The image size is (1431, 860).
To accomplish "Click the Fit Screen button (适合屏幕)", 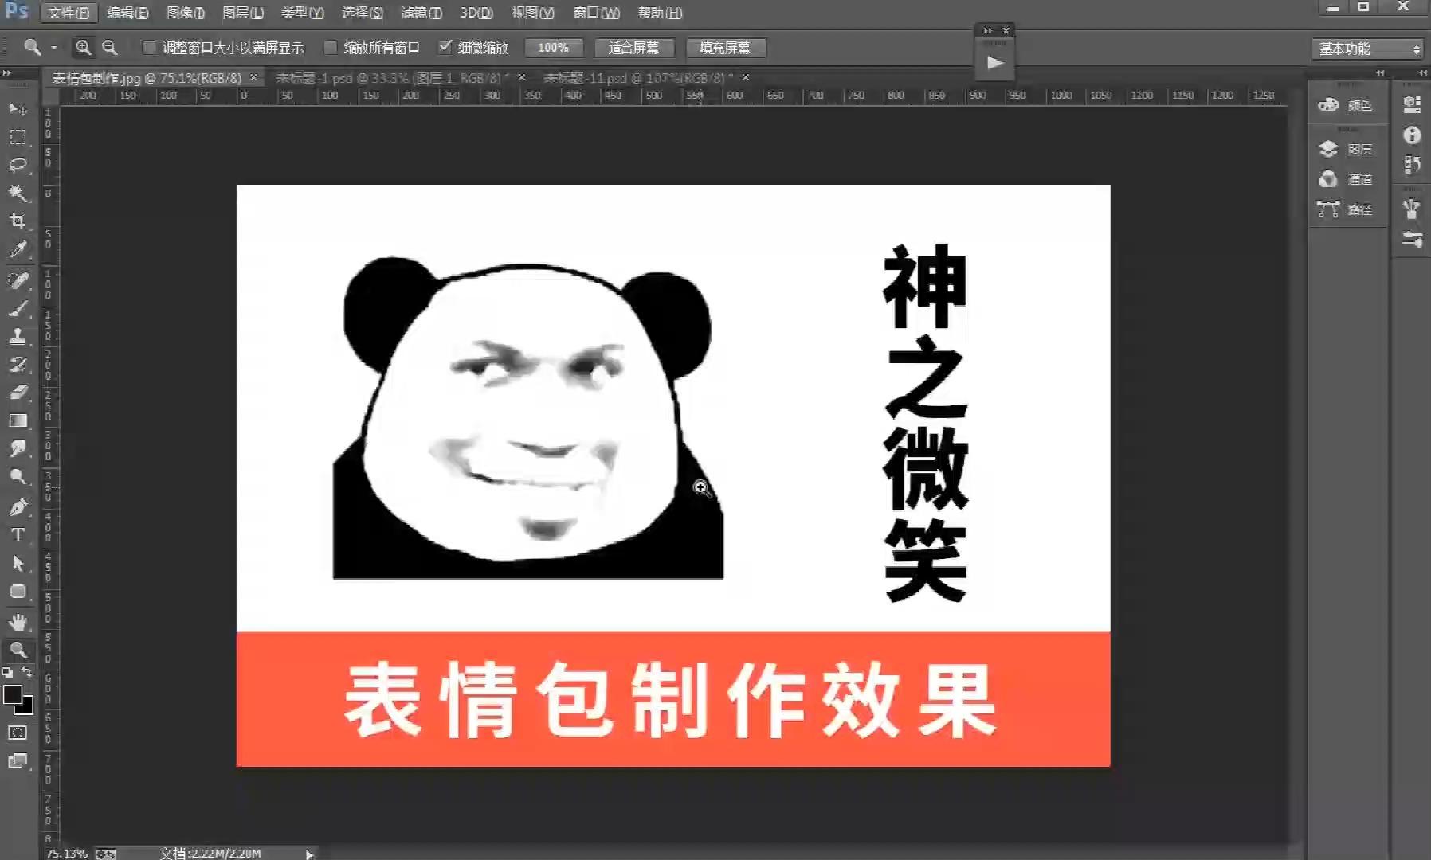I will click(634, 48).
